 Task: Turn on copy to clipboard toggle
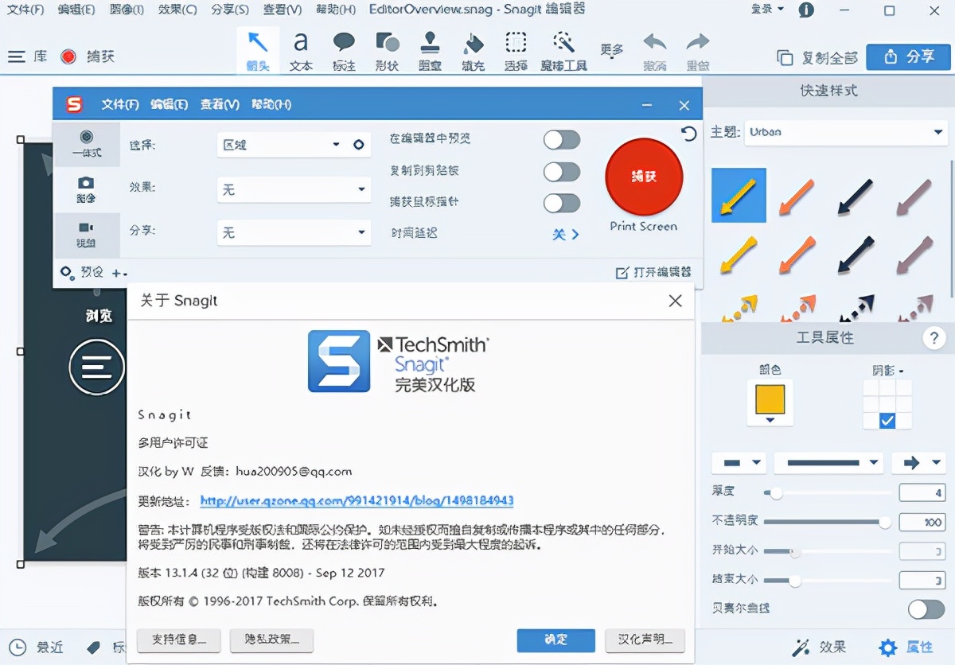pyautogui.click(x=562, y=171)
